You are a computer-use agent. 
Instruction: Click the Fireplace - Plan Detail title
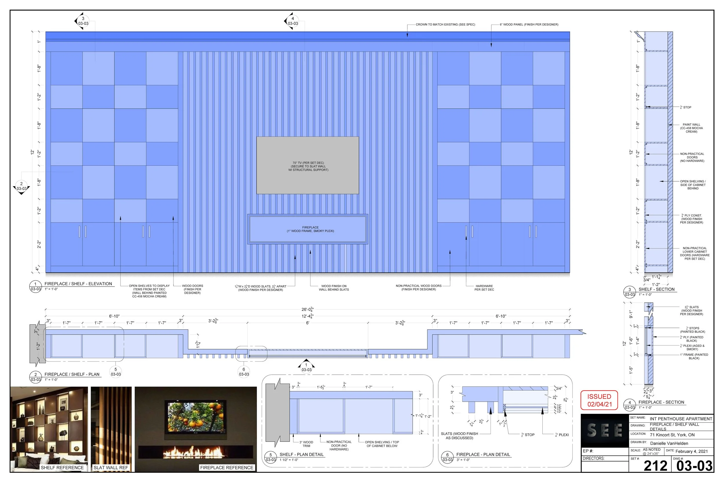click(x=483, y=455)
